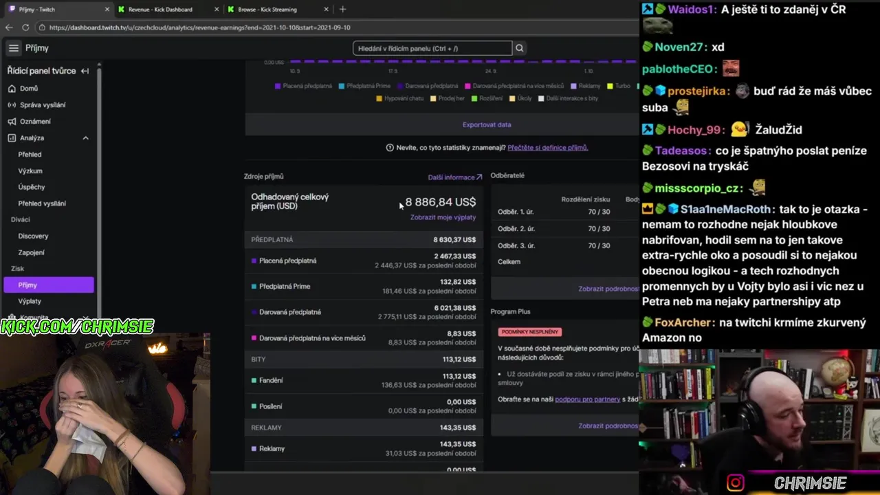Image resolution: width=880 pixels, height=495 pixels.
Task: Collapse the Analýza section chevron
Action: tap(85, 138)
